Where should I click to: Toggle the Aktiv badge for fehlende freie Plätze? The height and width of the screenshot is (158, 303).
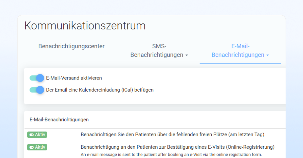(x=37, y=135)
